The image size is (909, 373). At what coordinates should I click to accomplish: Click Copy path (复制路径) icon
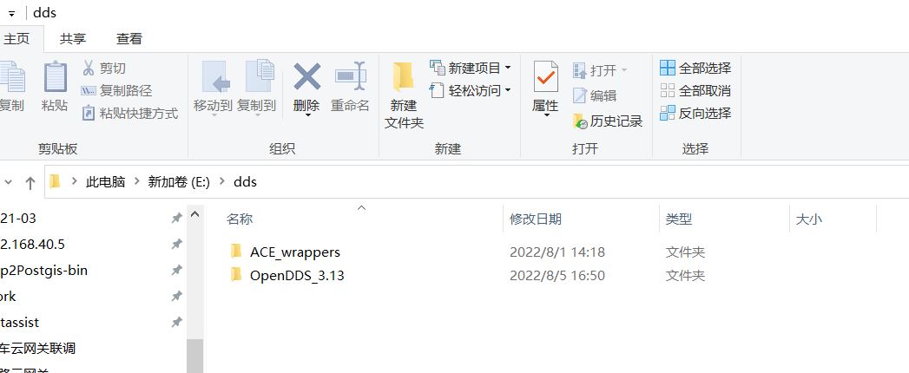(x=88, y=91)
